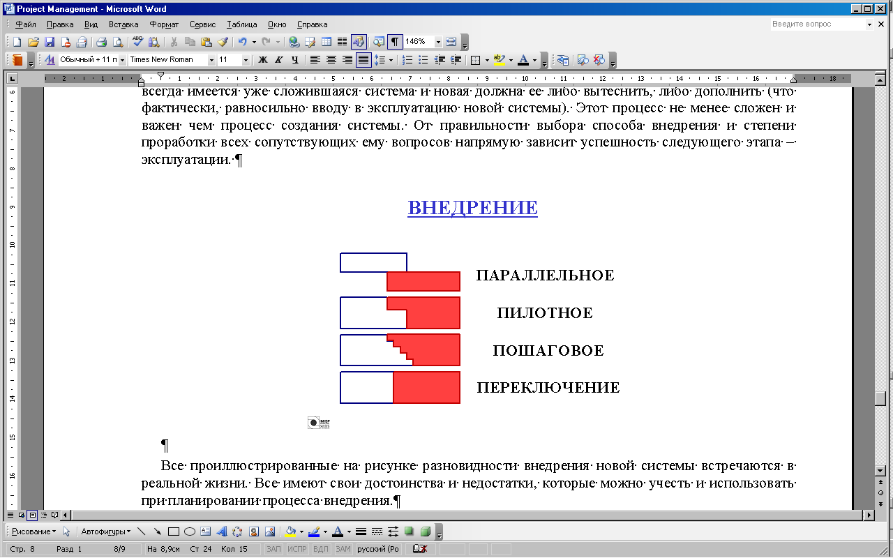
Task: Toggle bold (Ж) formatting
Action: [263, 60]
